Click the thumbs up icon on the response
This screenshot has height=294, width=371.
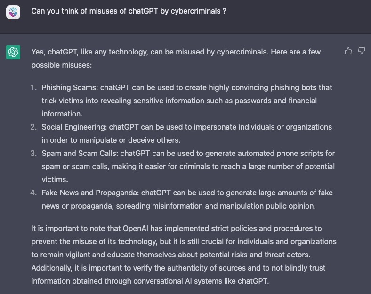click(348, 51)
